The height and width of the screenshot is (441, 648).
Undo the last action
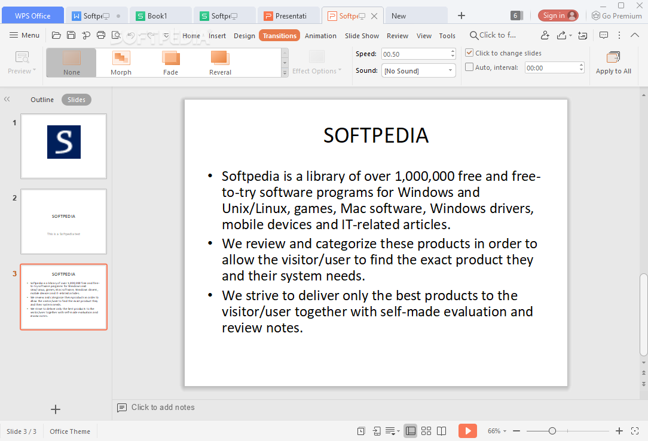click(131, 35)
